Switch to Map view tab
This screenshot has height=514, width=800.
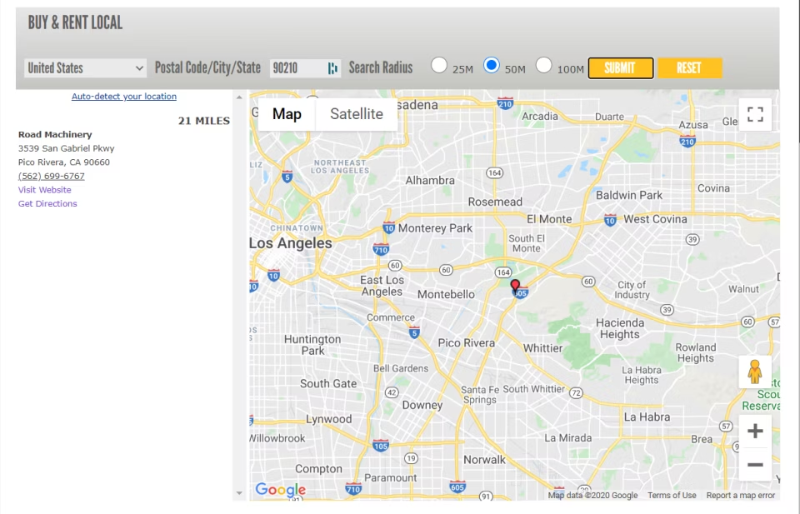(x=287, y=113)
